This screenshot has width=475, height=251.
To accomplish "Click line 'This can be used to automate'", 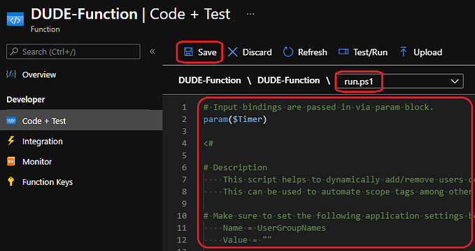I will pyautogui.click(x=348, y=192).
